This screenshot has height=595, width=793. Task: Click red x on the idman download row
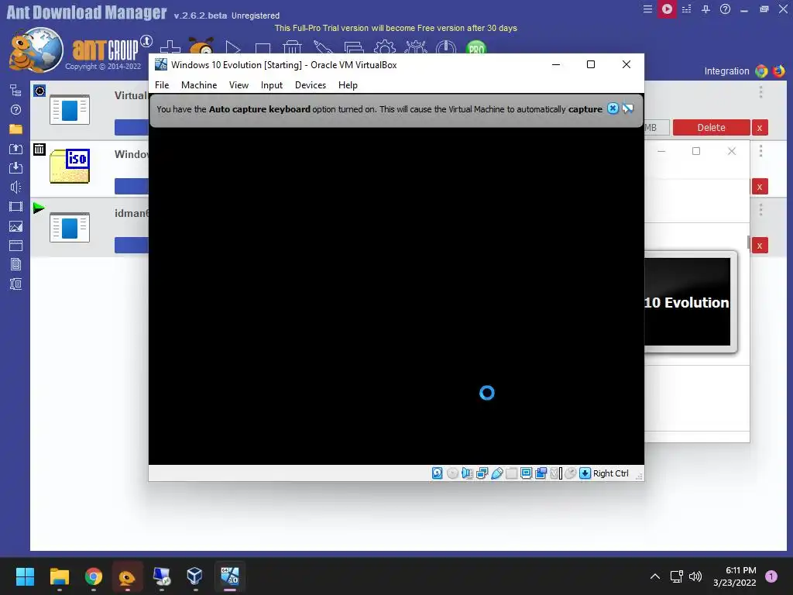coord(760,246)
